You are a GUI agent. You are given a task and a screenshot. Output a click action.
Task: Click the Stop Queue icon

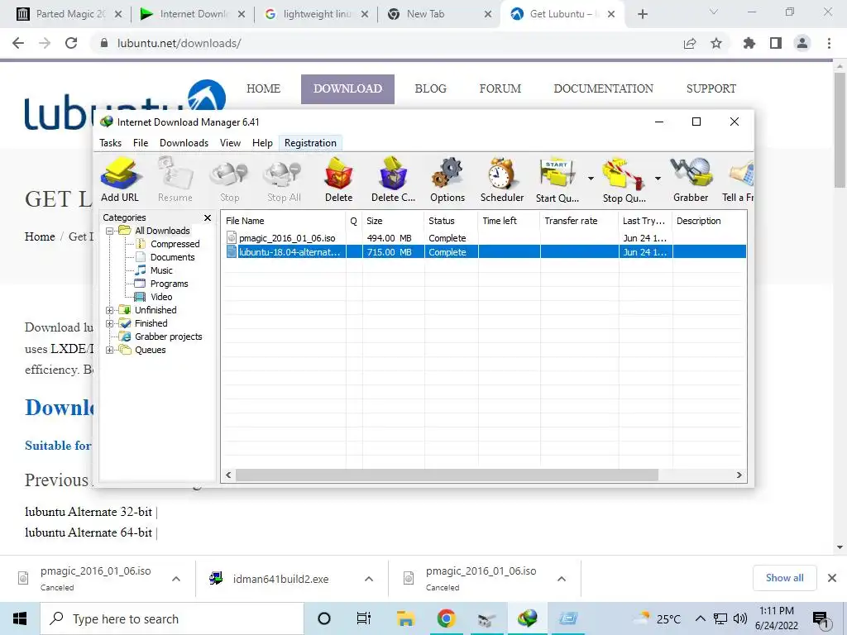pos(624,180)
